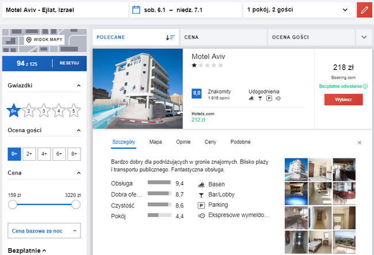Click the free cancellation info icon
374x255 pixels.
click(x=365, y=86)
